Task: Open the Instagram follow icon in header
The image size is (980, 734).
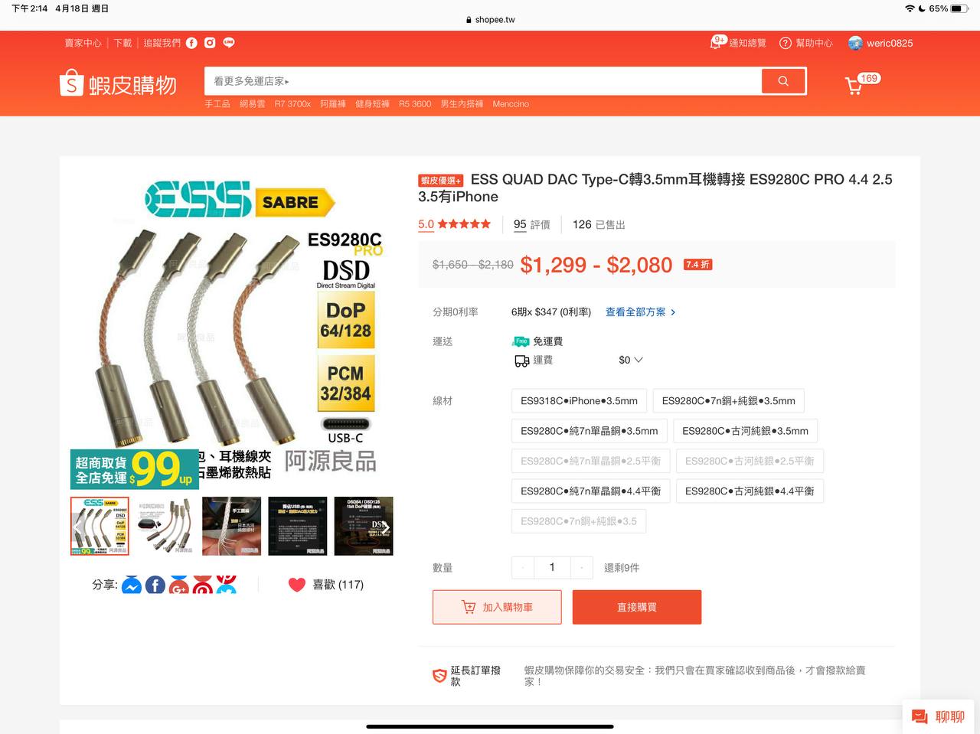Action: pyautogui.click(x=210, y=43)
